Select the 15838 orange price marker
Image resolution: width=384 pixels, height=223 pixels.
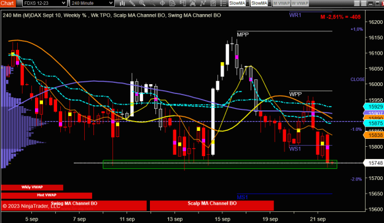pyautogui.click(x=374, y=135)
